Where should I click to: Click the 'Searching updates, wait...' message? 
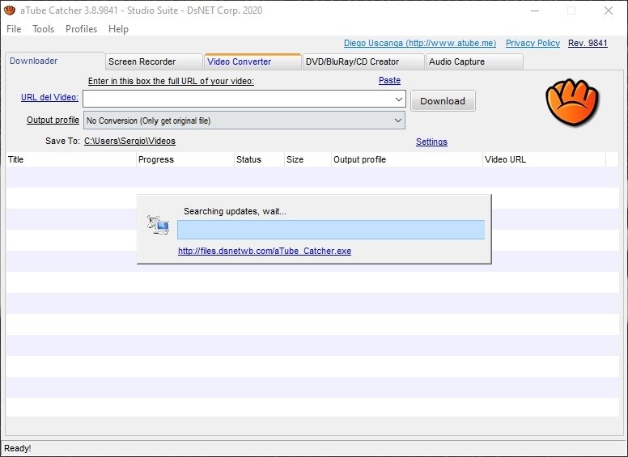point(235,211)
